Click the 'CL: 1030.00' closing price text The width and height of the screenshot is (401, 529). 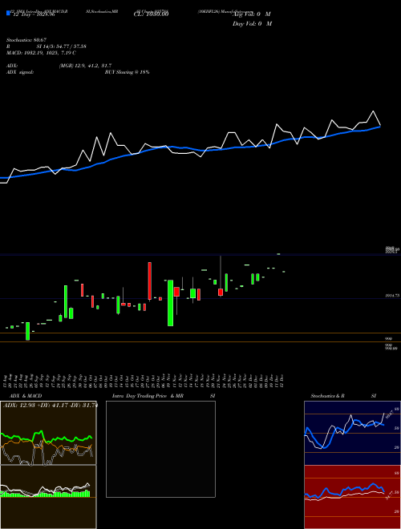[152, 14]
